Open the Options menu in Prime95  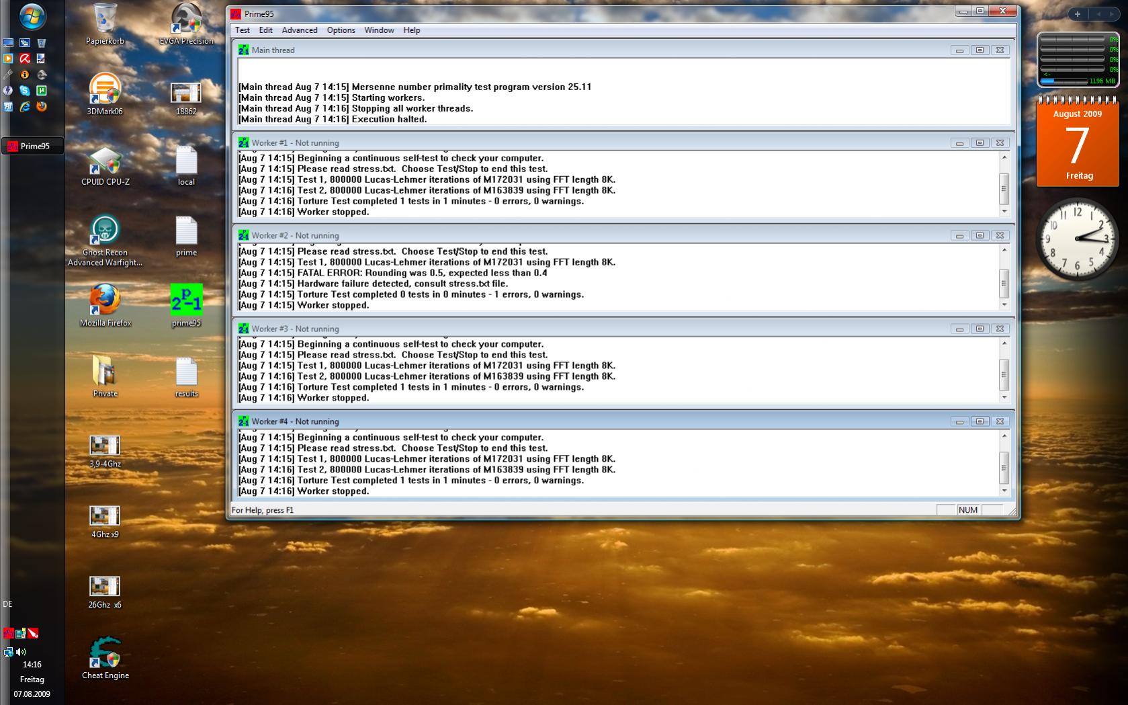pyautogui.click(x=341, y=30)
